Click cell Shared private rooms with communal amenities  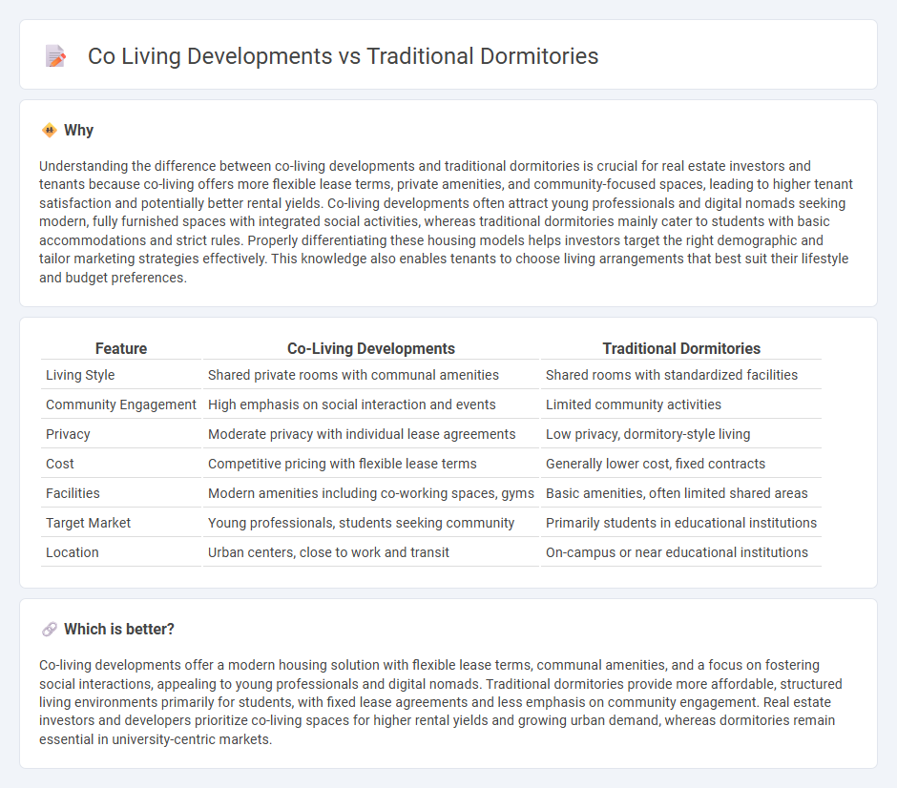353,375
